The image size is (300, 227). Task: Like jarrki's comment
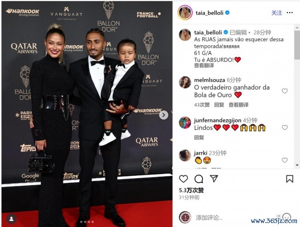point(285,160)
